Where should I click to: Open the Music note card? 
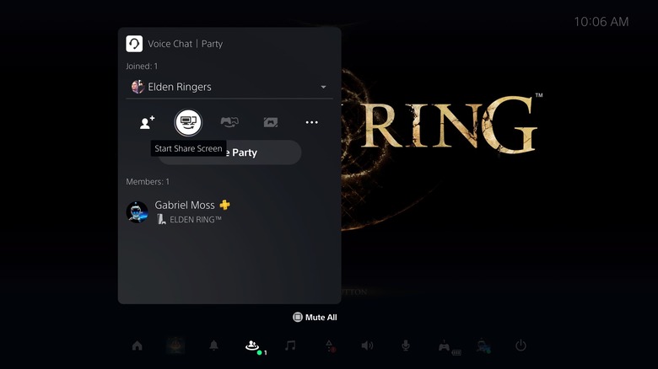[290, 345]
